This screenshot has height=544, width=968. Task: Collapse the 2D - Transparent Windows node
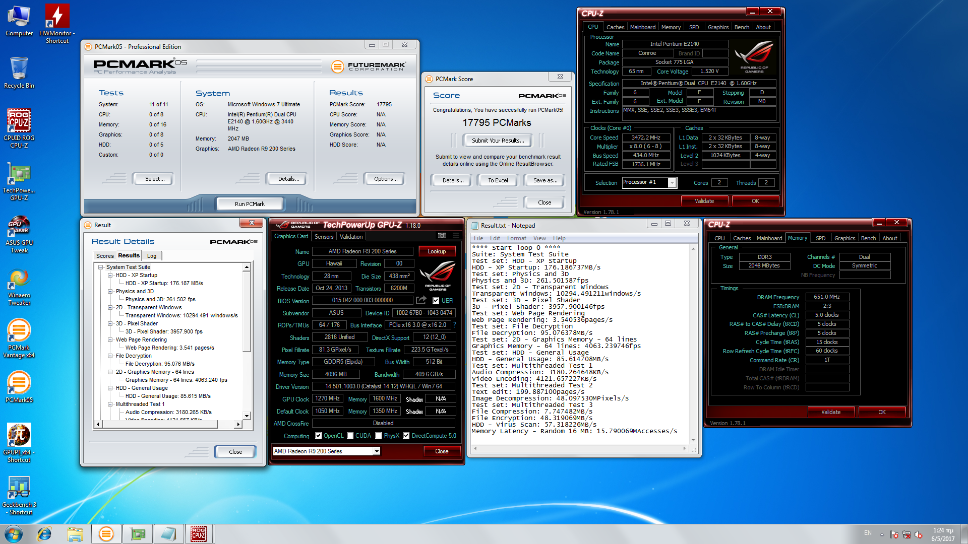click(x=110, y=308)
